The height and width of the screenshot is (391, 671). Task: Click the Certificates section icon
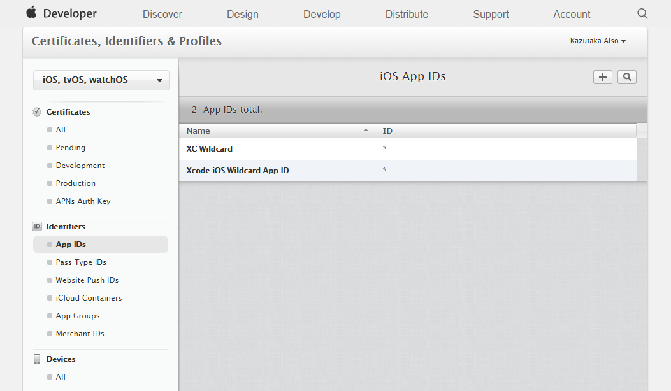click(x=37, y=112)
